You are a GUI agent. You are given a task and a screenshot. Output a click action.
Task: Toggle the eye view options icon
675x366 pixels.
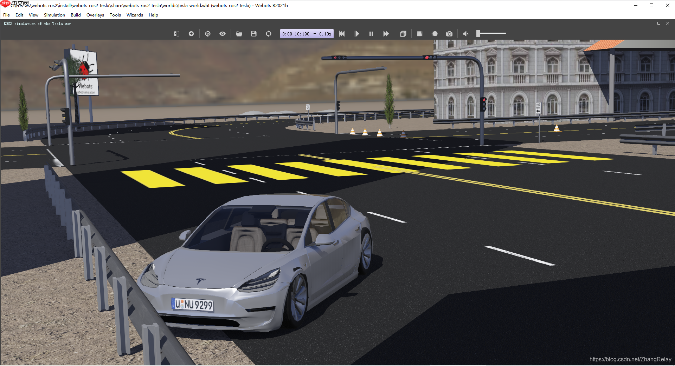point(223,34)
